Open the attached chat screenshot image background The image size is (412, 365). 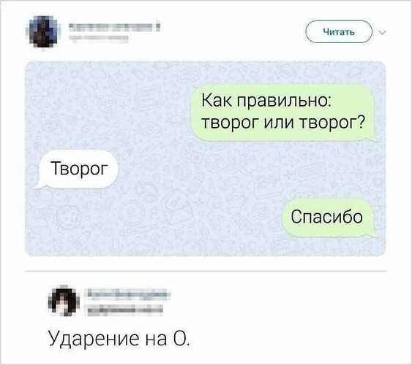coord(205,158)
